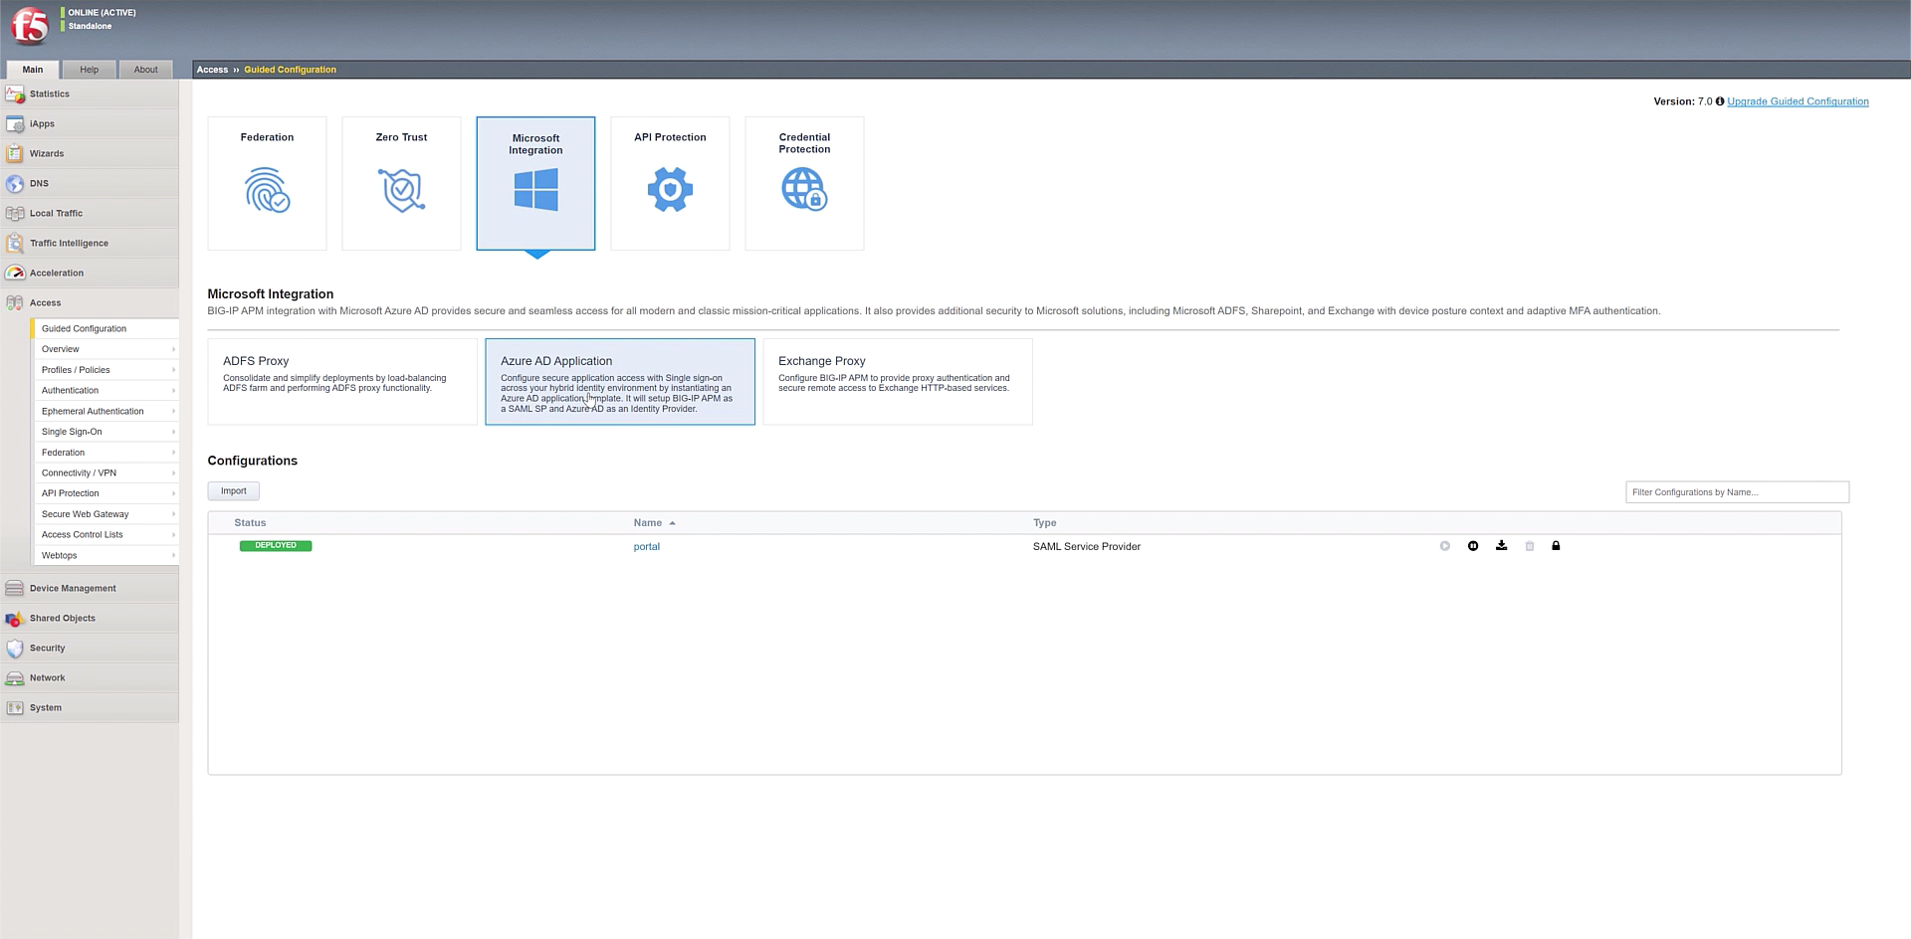Screen dimensions: 1911x939
Task: Expand the Profiles / Policies submenu
Action: click(x=106, y=370)
